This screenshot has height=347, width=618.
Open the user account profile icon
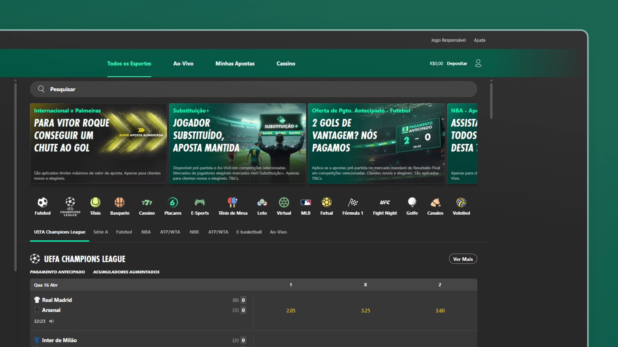tap(478, 63)
